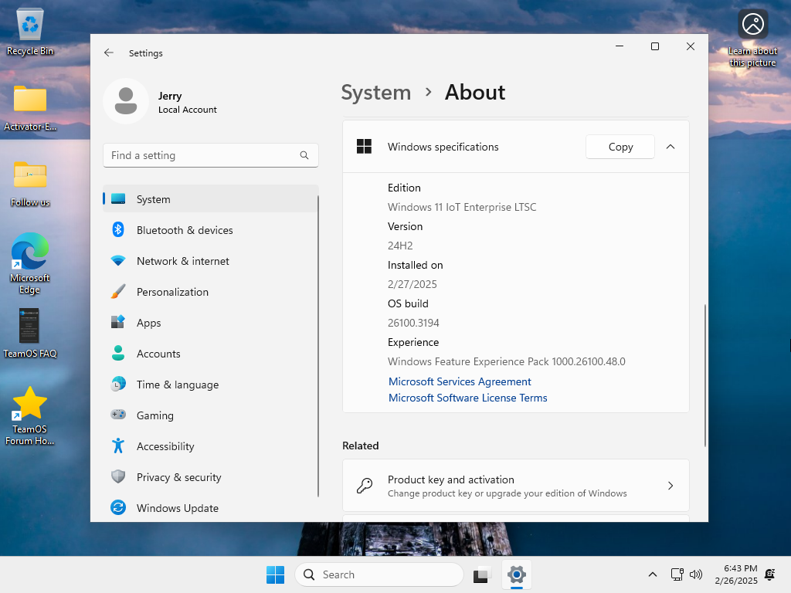Open Windows Update settings

point(210,508)
